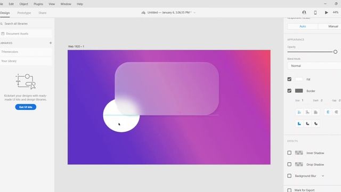
Task: Click the UI kits illustration icon
Action: click(26, 82)
